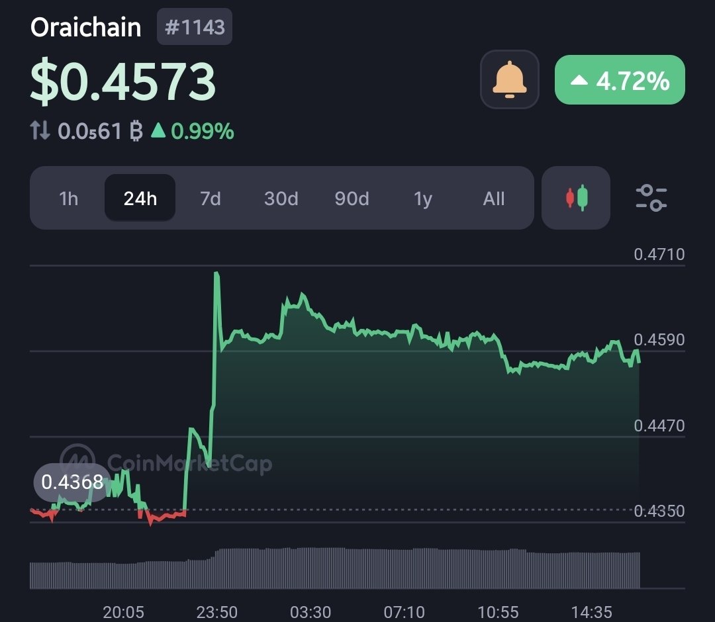Image resolution: width=715 pixels, height=622 pixels.
Task: Select the All time range
Action: [x=494, y=199]
